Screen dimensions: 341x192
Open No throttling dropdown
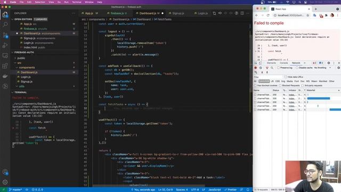pyautogui.click(x=322, y=68)
